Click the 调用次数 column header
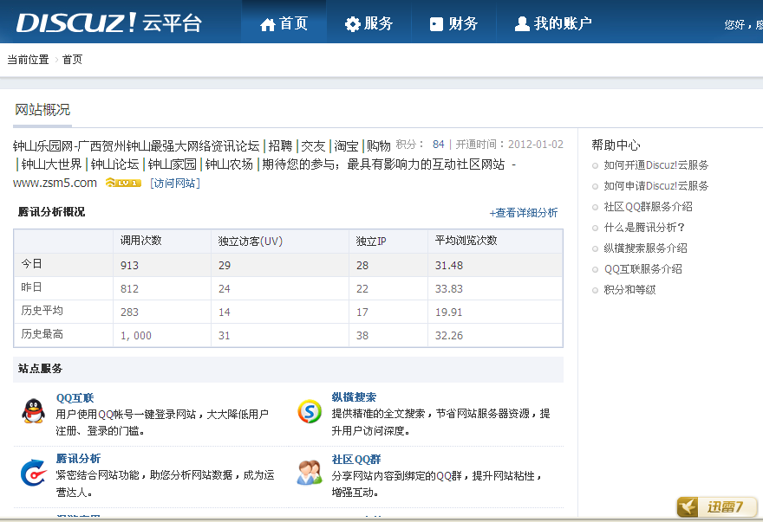763x522 pixels. (x=141, y=240)
